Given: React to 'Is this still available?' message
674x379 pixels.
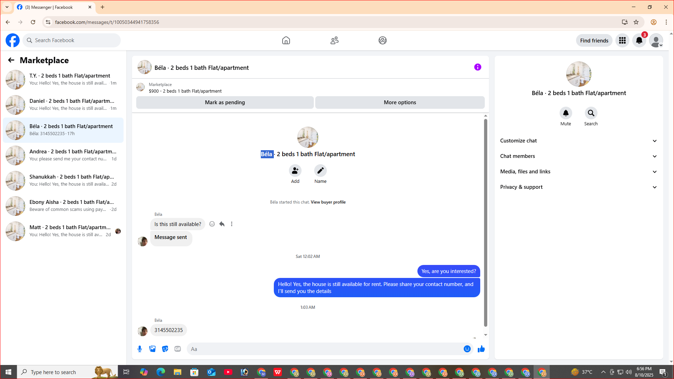Looking at the screenshot, I should pyautogui.click(x=212, y=224).
